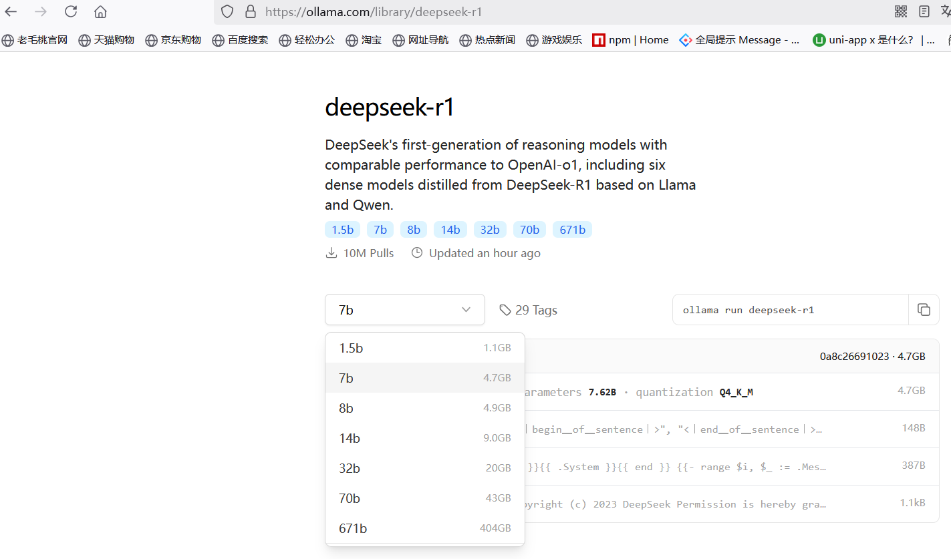Go back with the browser back arrow
This screenshot has height=559, width=951.
pos(11,11)
